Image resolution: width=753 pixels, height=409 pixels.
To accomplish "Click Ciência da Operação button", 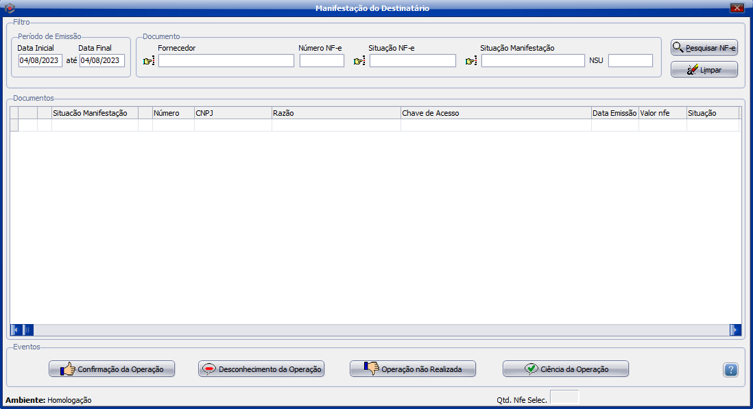I will tap(565, 369).
